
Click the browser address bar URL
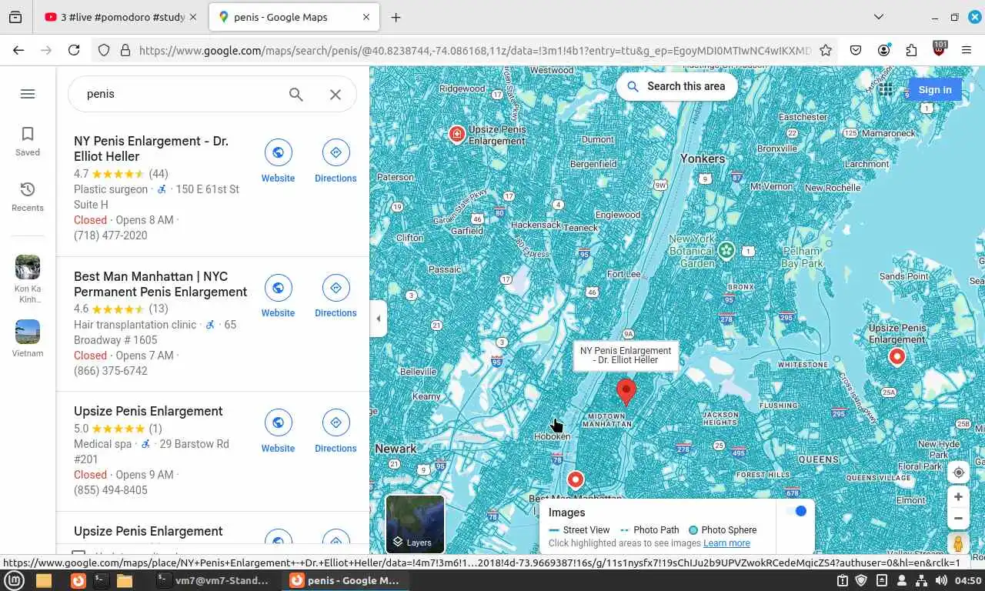(x=475, y=51)
